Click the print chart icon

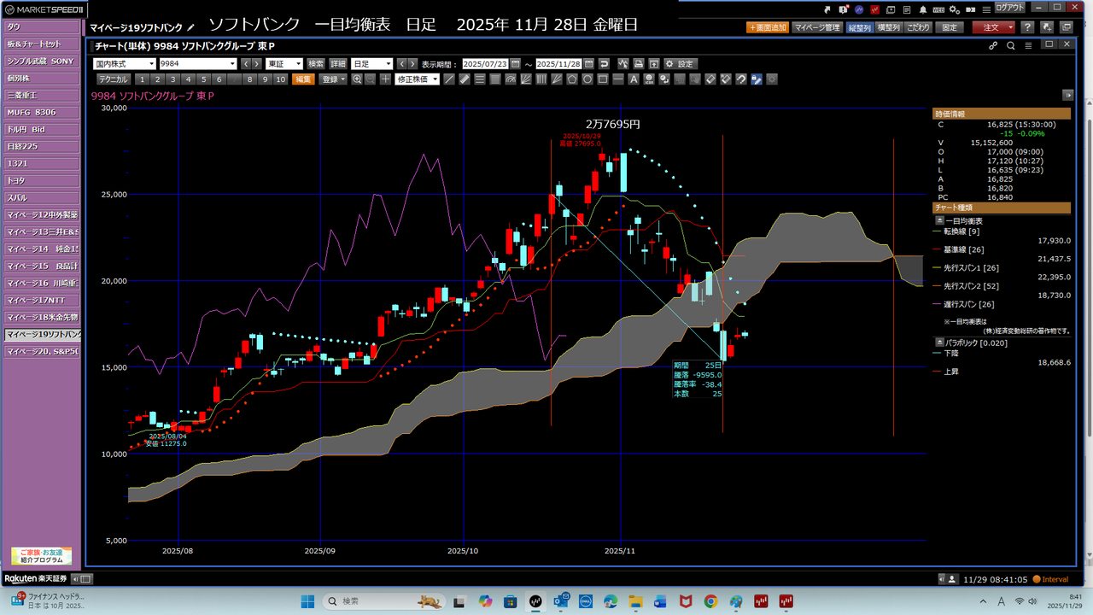(x=638, y=64)
